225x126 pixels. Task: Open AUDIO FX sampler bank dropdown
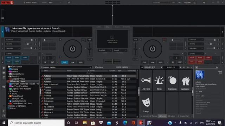(x=171, y=67)
